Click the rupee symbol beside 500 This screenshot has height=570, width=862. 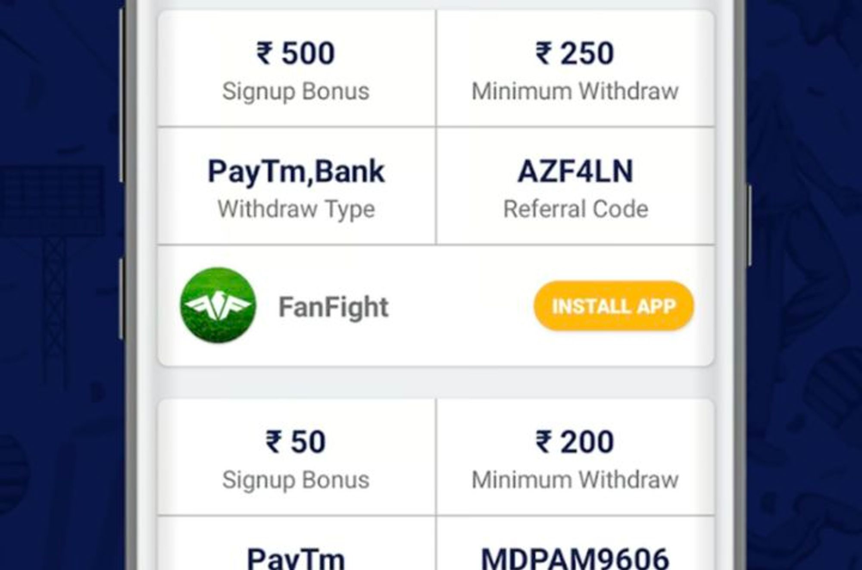264,53
